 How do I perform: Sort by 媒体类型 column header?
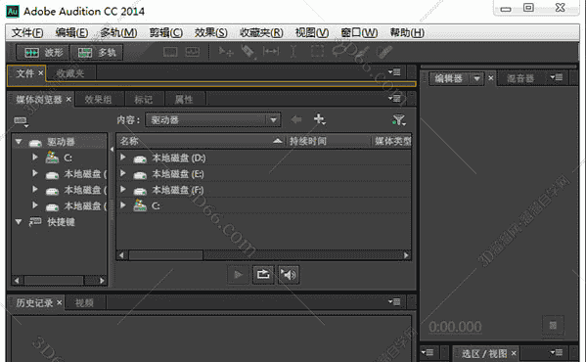point(391,141)
